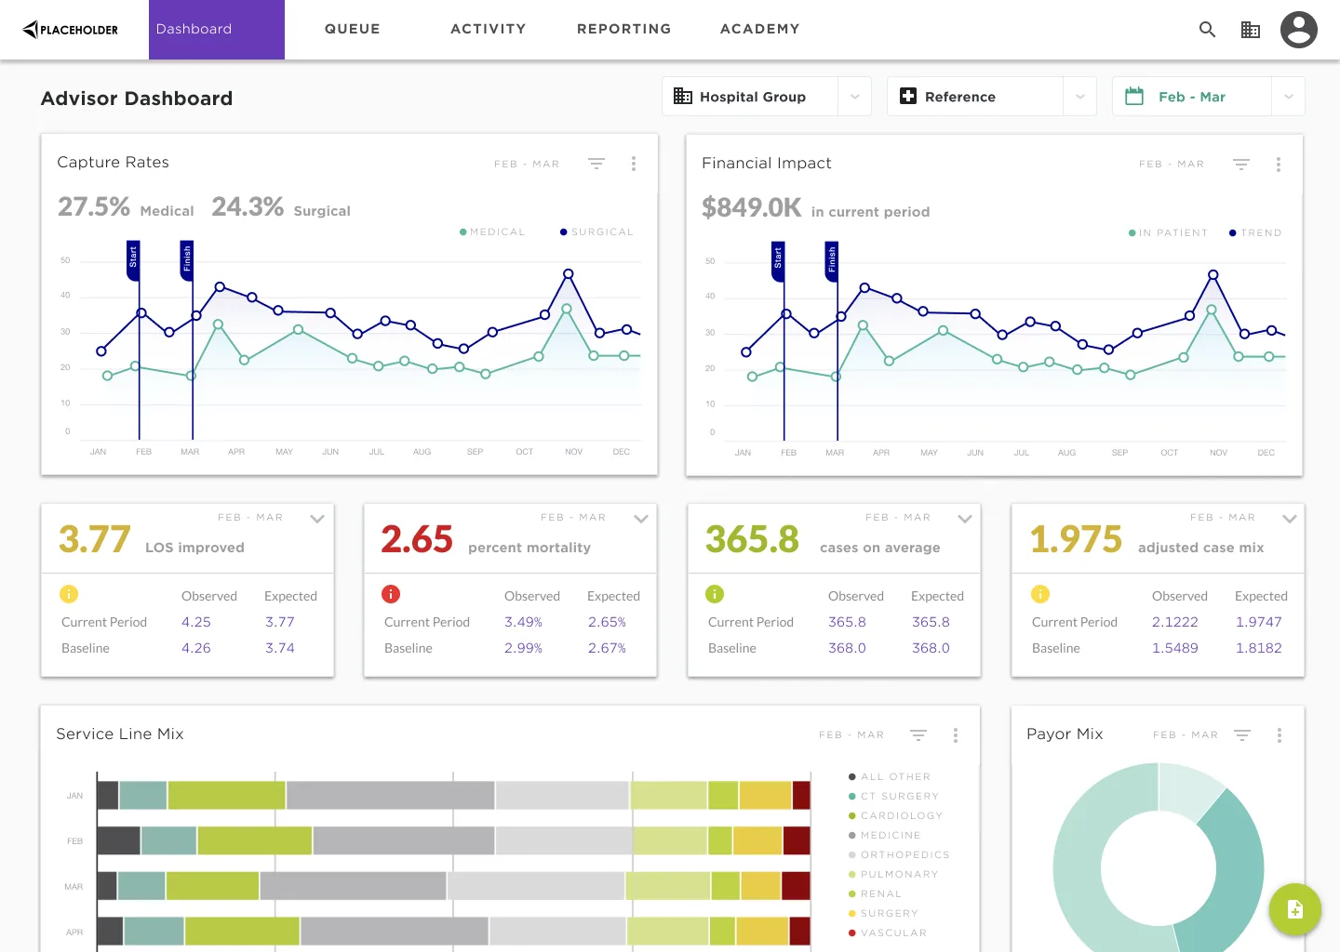Click observed value 3.49% in mortality card
The height and width of the screenshot is (952, 1340).
[523, 622]
